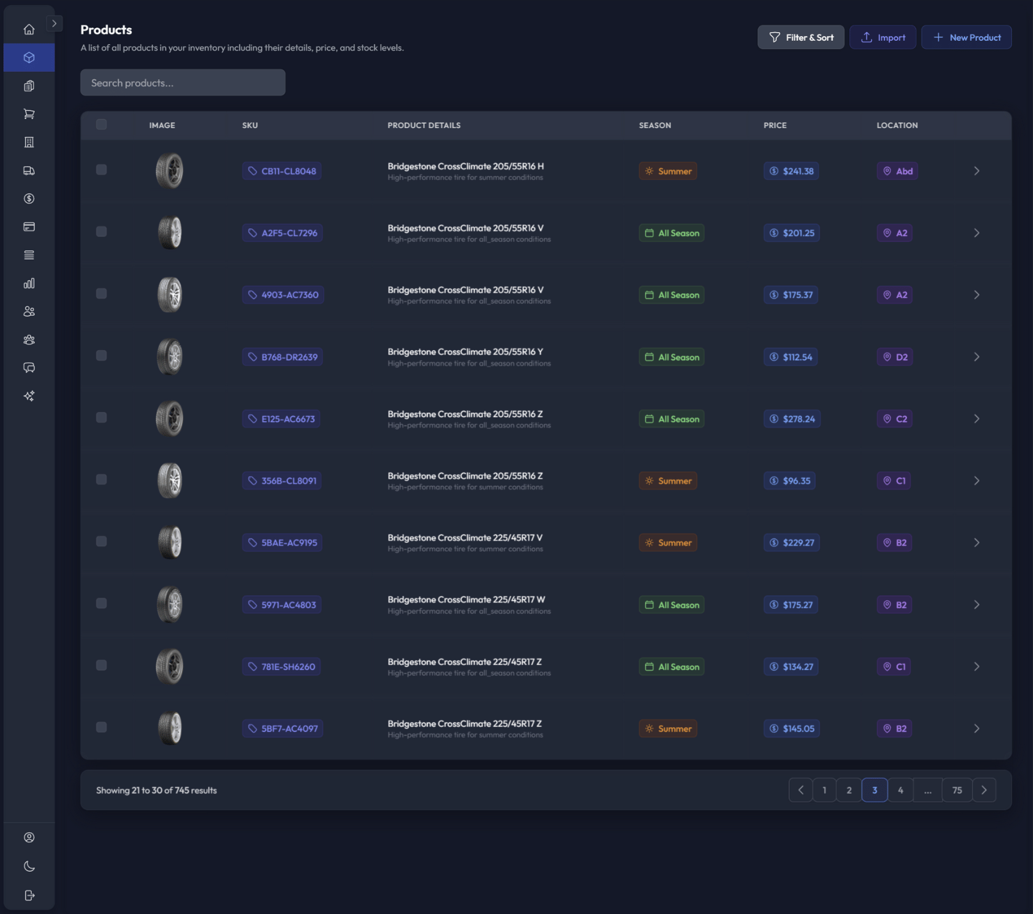Select current page 3
This screenshot has height=914, width=1033.
tap(875, 790)
